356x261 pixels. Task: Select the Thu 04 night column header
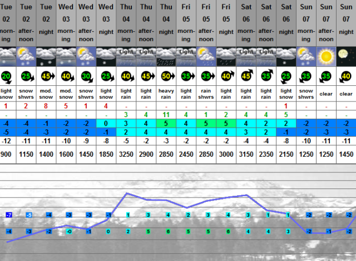coord(166,23)
